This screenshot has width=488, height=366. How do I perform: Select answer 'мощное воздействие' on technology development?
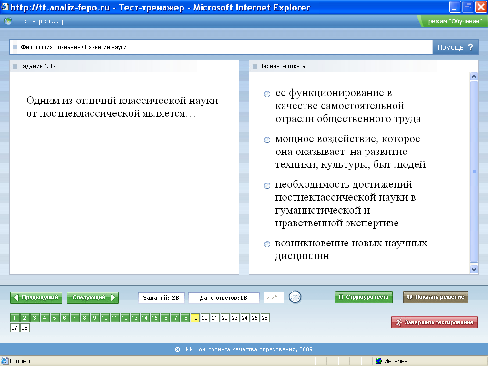tap(267, 140)
